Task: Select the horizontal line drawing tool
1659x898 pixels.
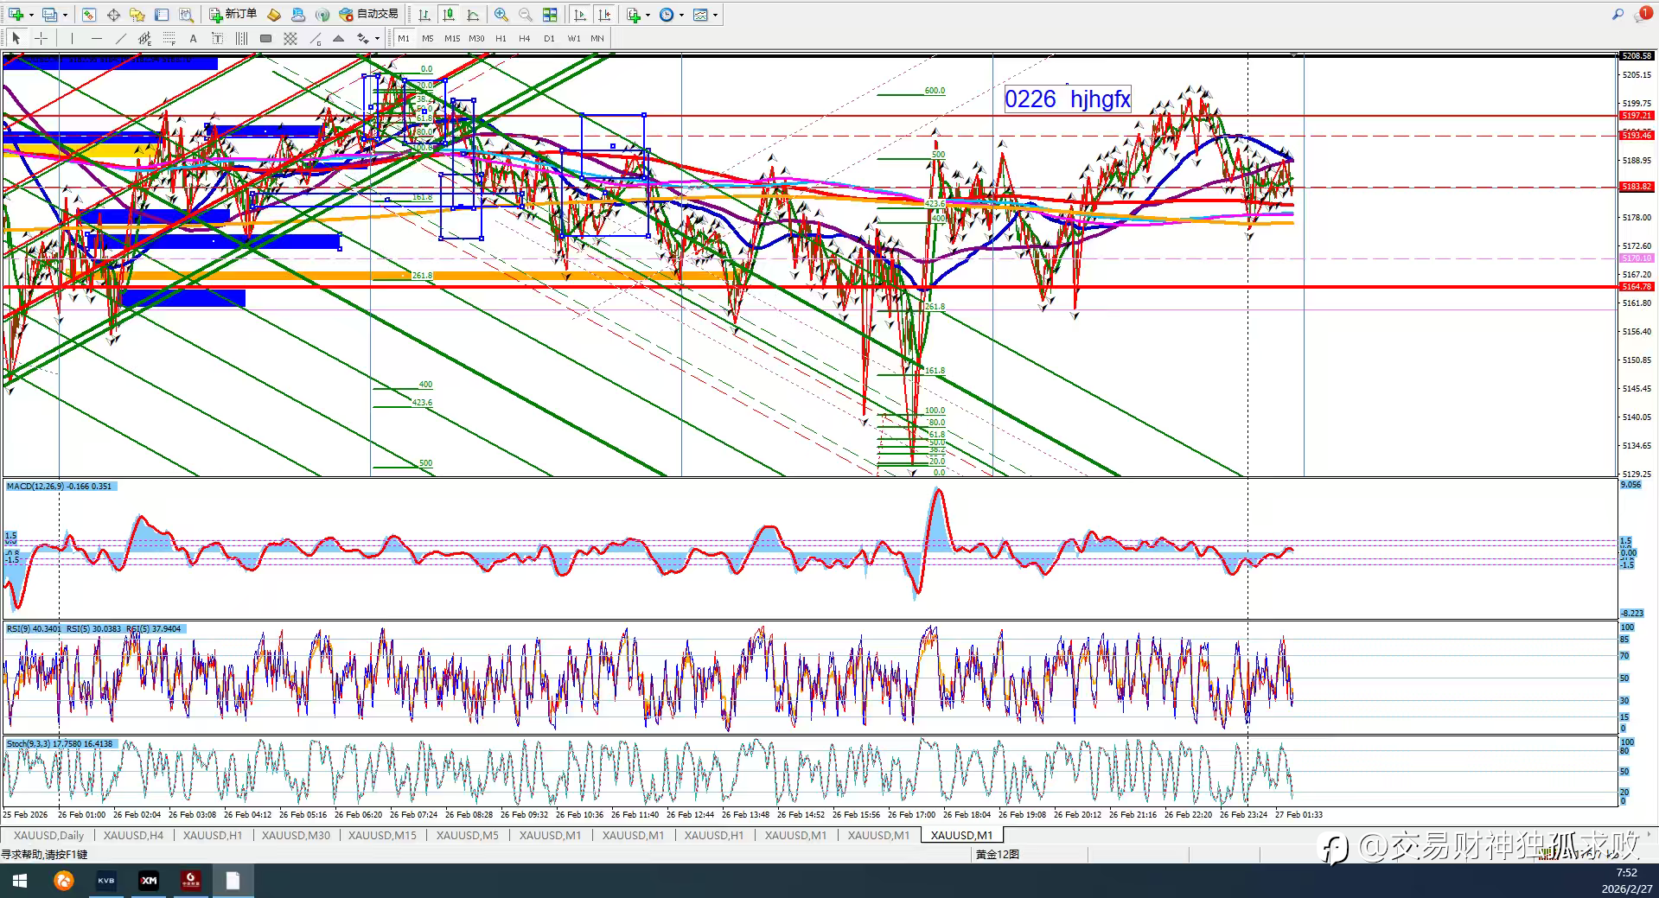Action: [96, 38]
